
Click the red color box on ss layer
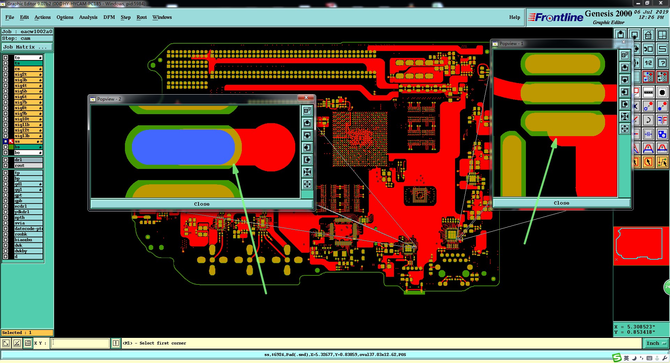(x=11, y=141)
